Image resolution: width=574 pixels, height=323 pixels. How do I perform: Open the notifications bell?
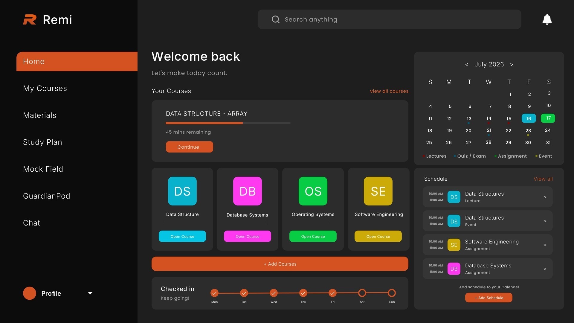[x=547, y=19]
